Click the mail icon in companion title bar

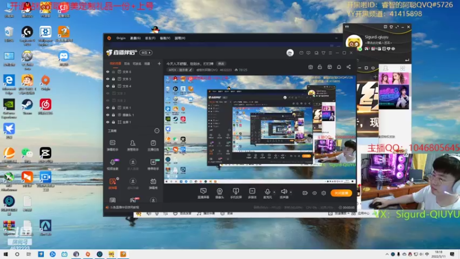click(x=301, y=53)
